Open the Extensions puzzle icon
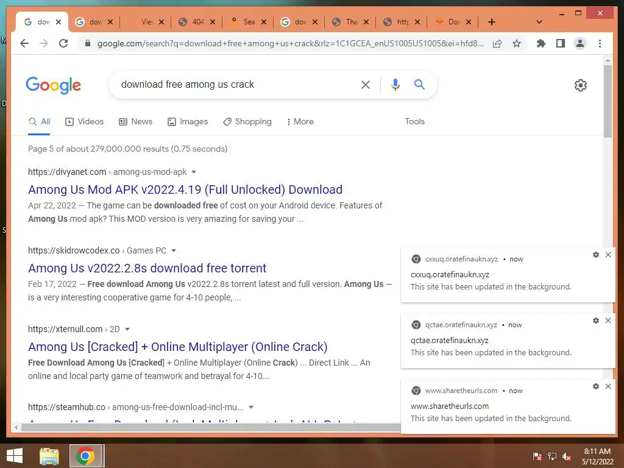The height and width of the screenshot is (468, 624). (541, 43)
